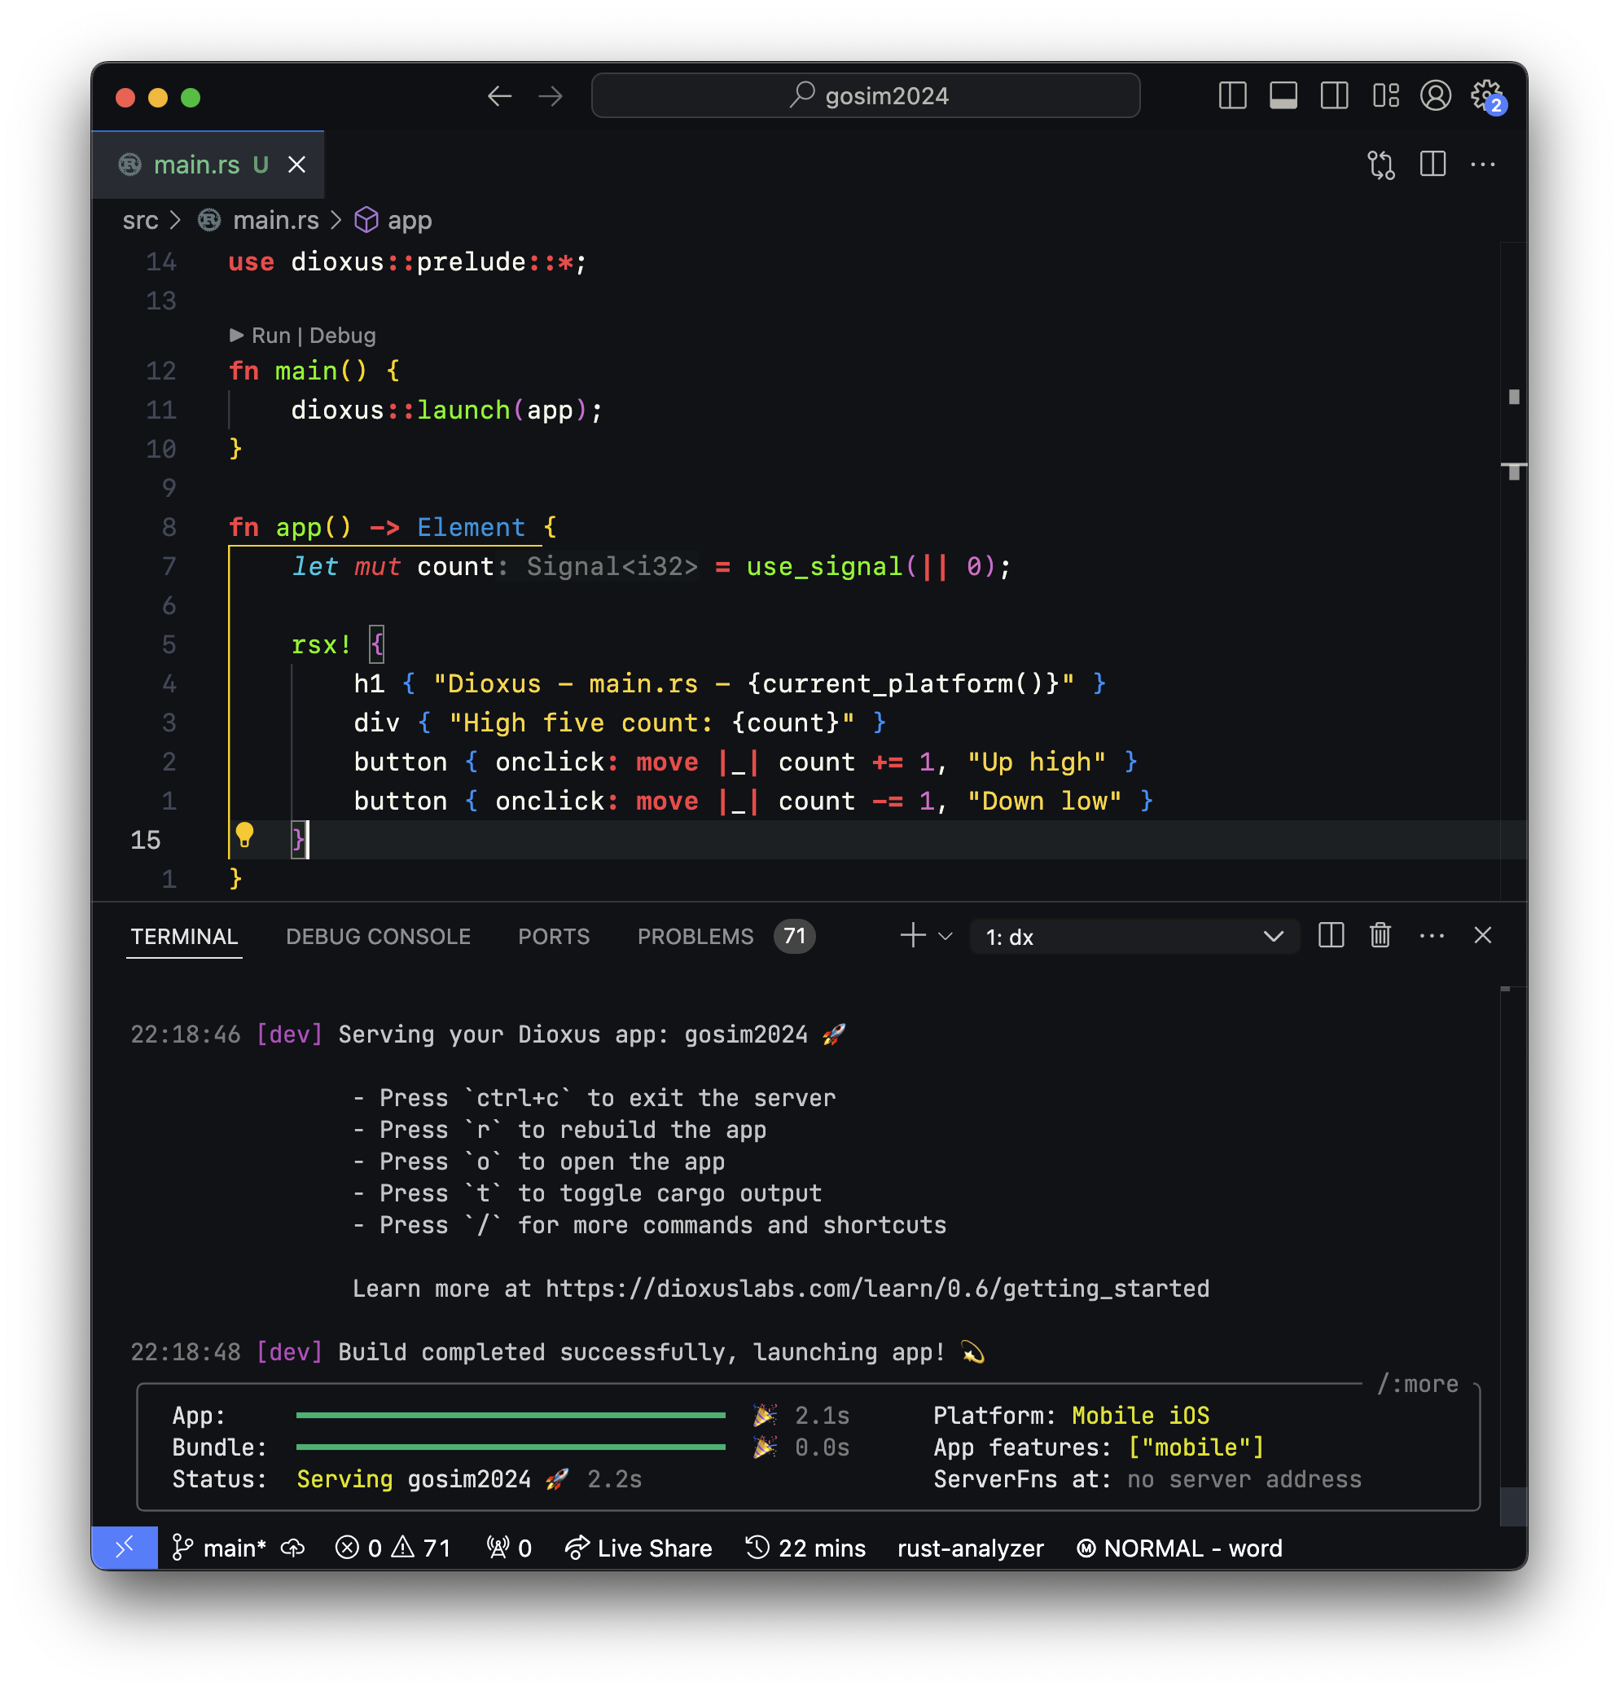Open the new terminal profile chevron
The image size is (1619, 1691).
[945, 936]
